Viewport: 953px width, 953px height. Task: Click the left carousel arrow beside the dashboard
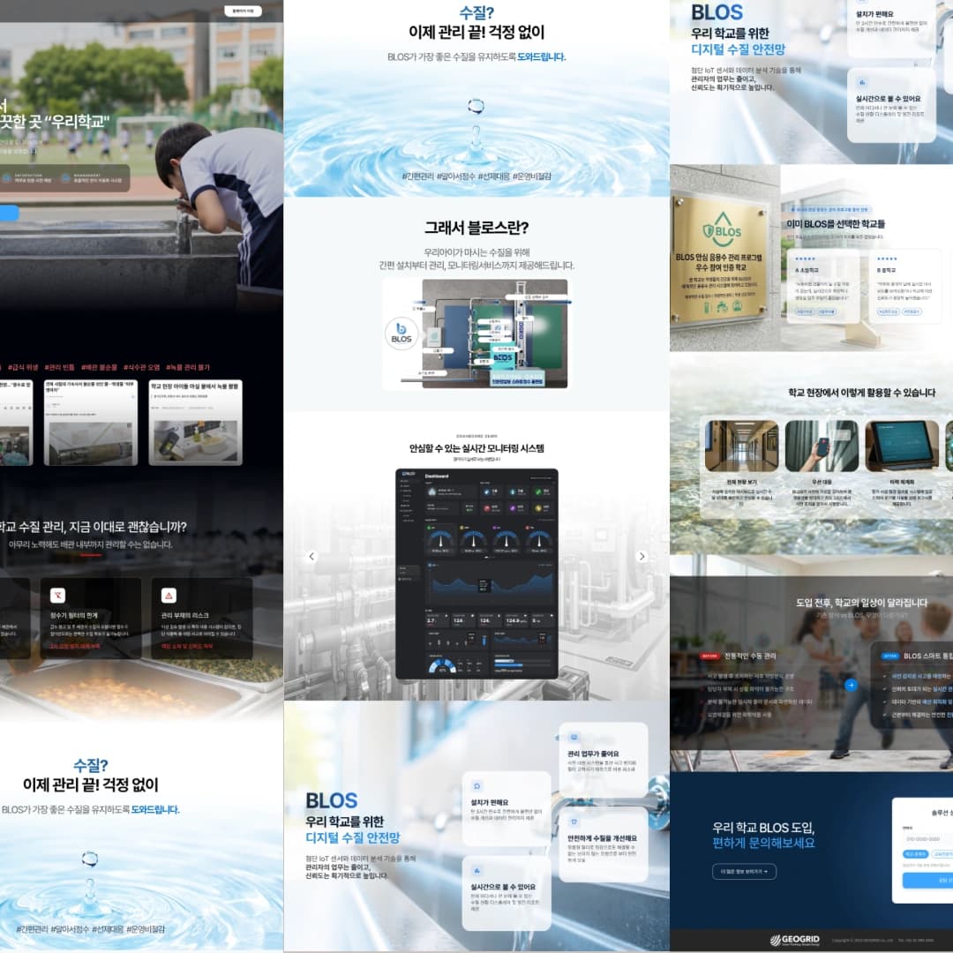coord(311,556)
